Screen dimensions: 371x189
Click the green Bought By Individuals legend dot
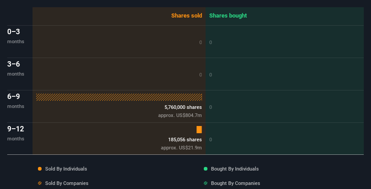(x=206, y=169)
